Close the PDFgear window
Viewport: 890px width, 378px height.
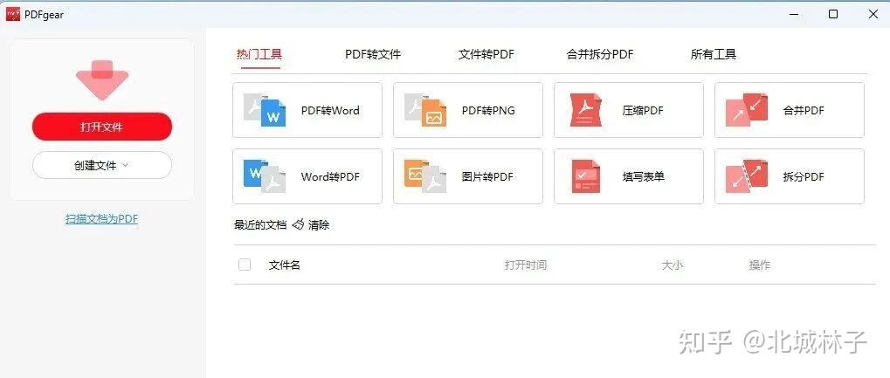pos(873,15)
